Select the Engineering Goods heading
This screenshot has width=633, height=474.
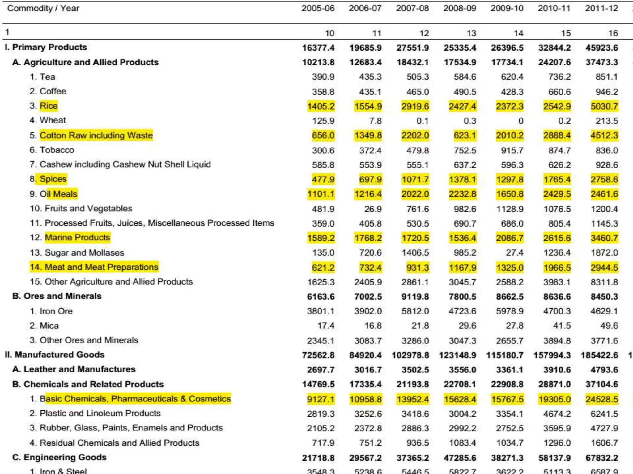point(59,457)
